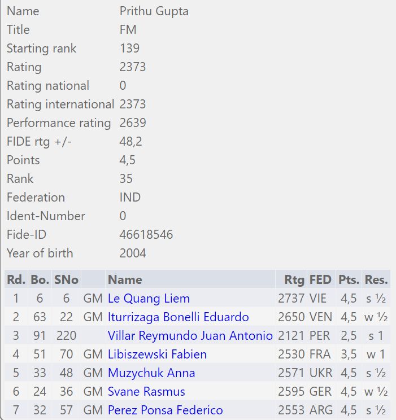Click the player name Prithu Gupta

[x=154, y=11]
